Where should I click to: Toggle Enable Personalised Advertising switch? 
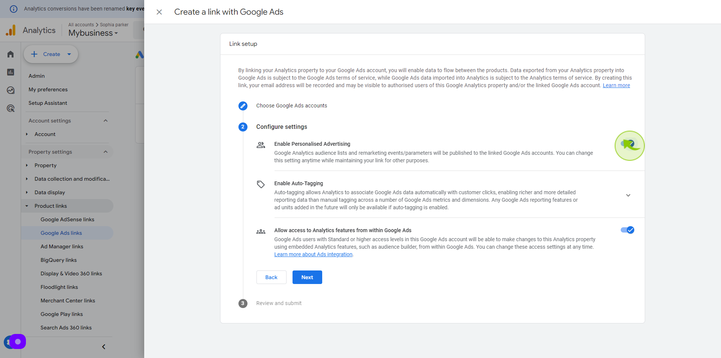(x=627, y=144)
